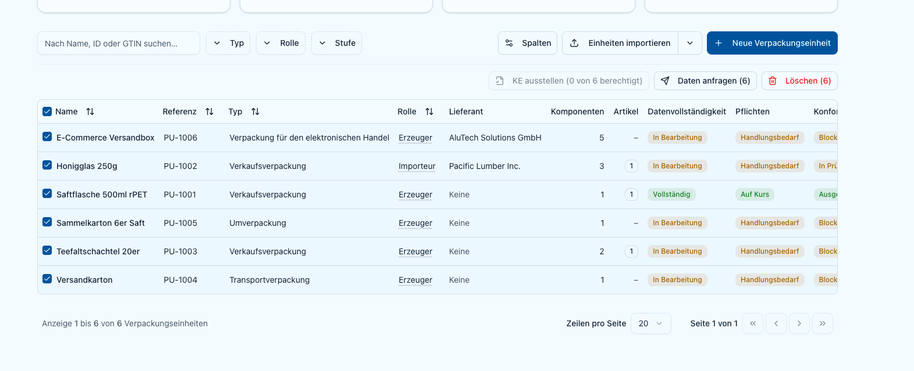The image size is (914, 371).
Task: Uncheck Sammelkarton 6er Saft checkbox
Action: [47, 222]
